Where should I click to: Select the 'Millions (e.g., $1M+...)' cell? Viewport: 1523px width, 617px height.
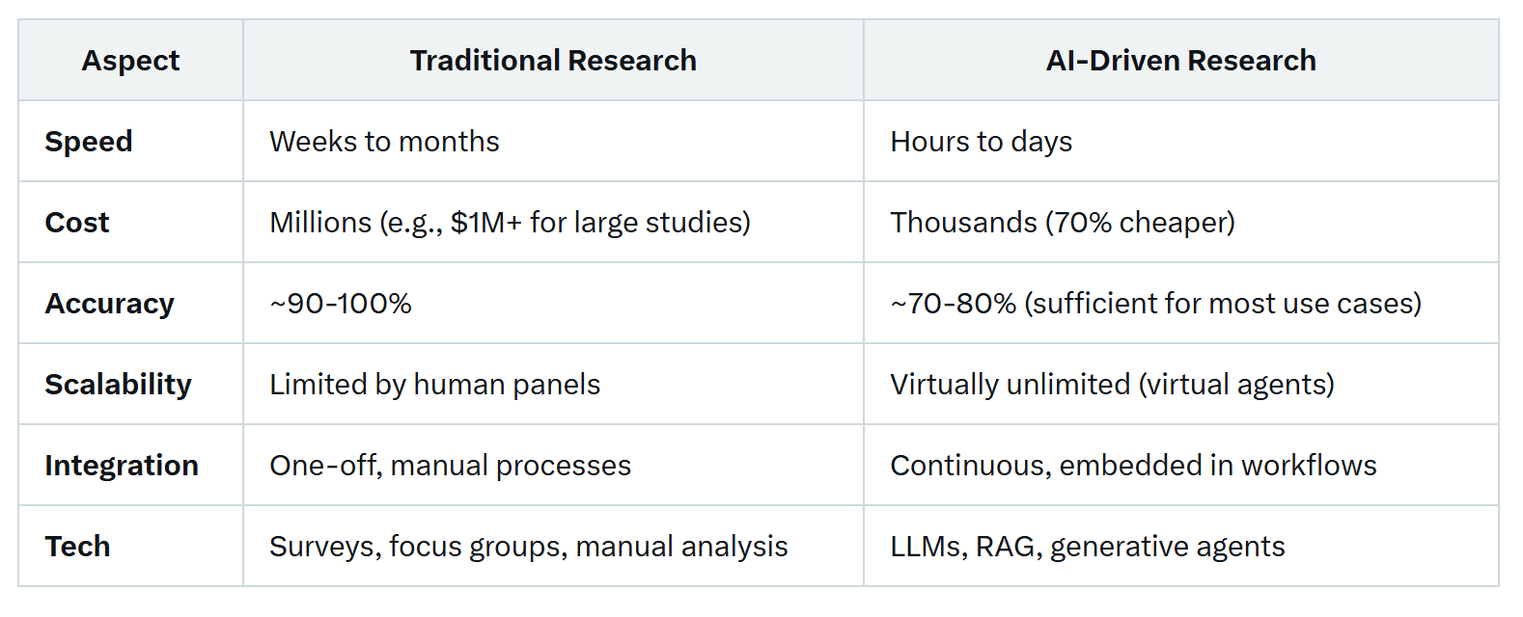[x=510, y=223]
